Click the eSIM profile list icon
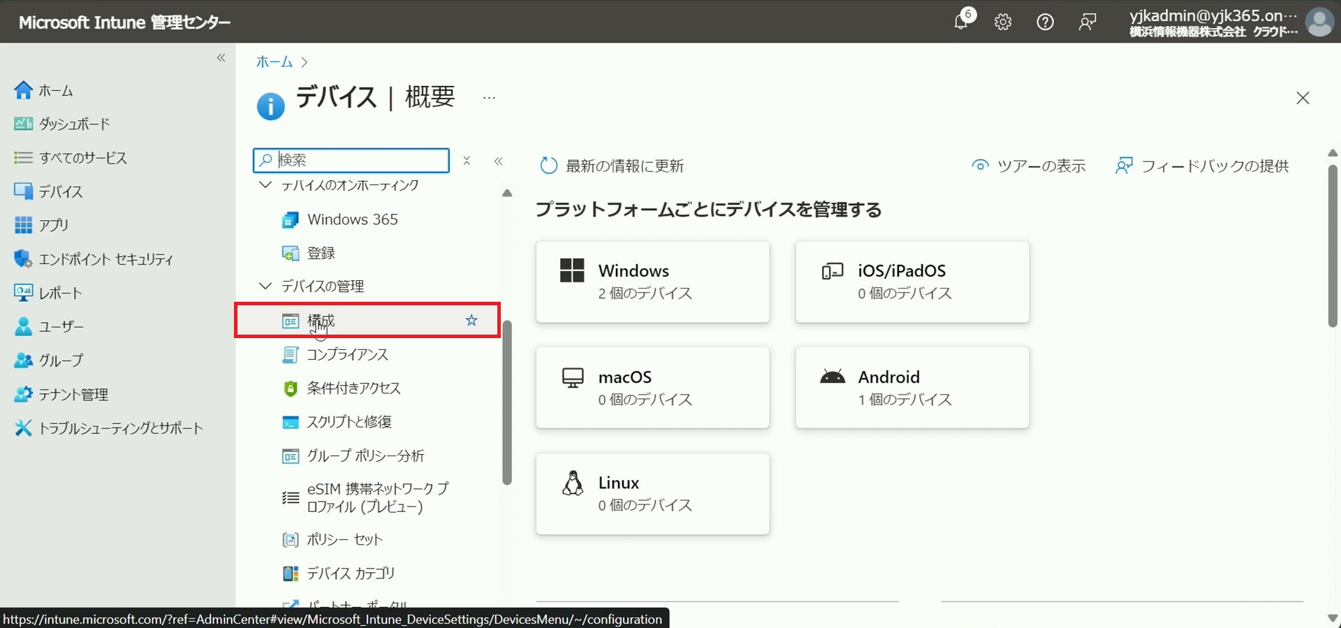Screen dimensions: 1341x628 click(x=291, y=497)
